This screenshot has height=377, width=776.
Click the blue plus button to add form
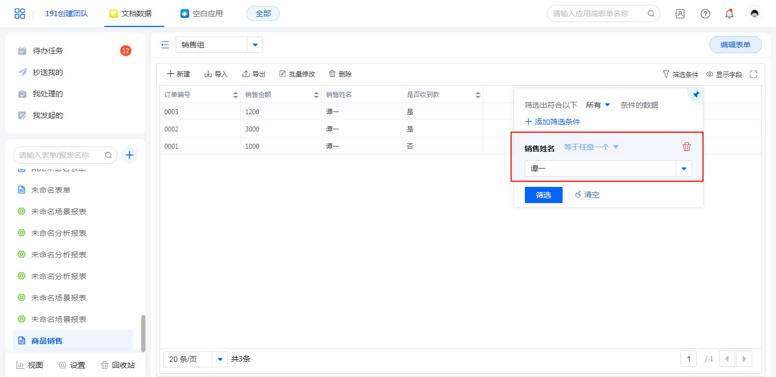(x=129, y=155)
